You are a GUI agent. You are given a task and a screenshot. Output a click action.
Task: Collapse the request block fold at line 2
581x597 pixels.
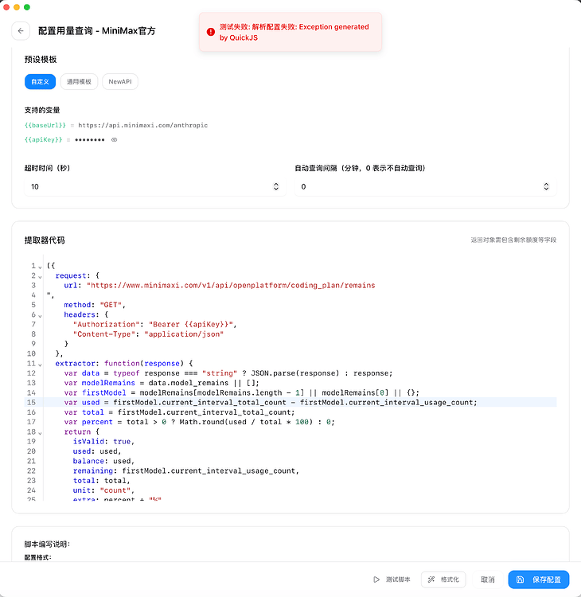pyautogui.click(x=40, y=276)
